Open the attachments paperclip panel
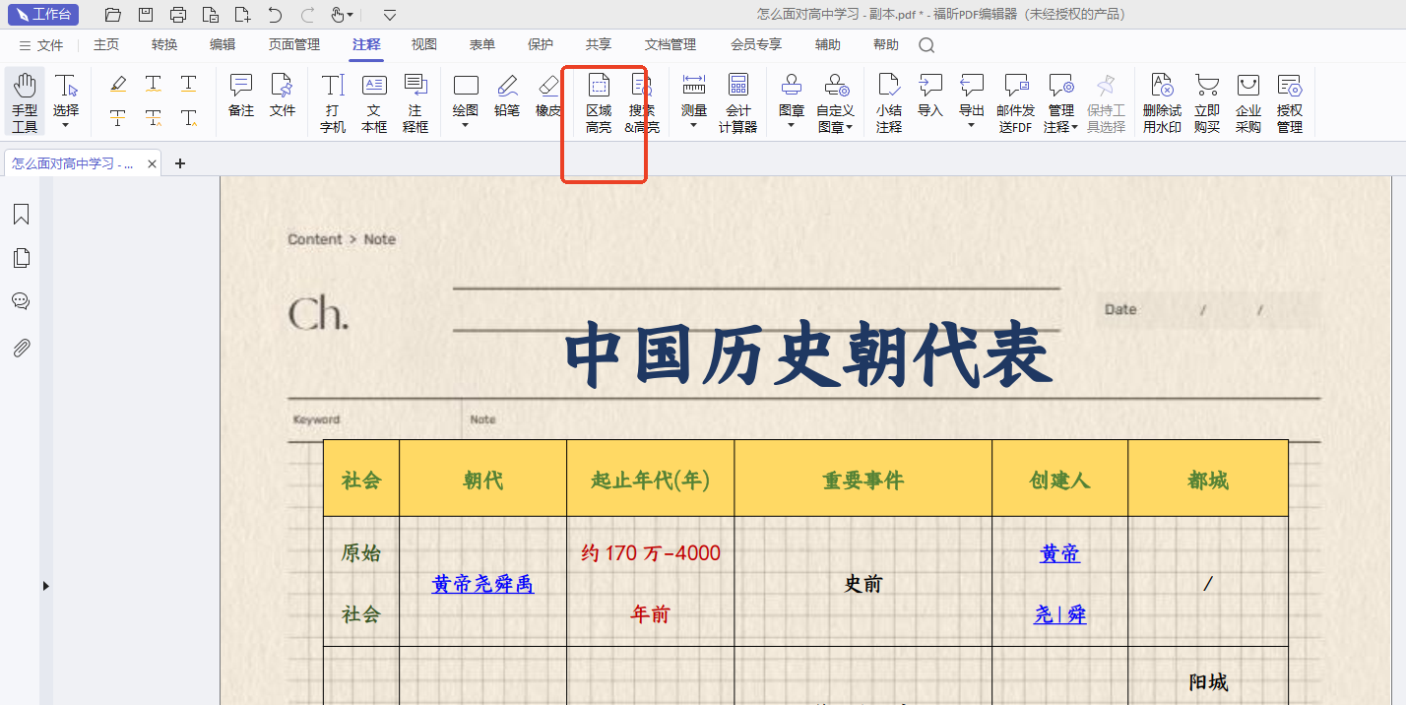The height and width of the screenshot is (705, 1406). pyautogui.click(x=21, y=348)
